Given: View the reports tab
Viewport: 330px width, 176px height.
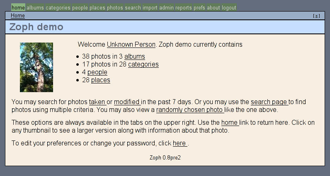Looking at the screenshot, I should [184, 7].
